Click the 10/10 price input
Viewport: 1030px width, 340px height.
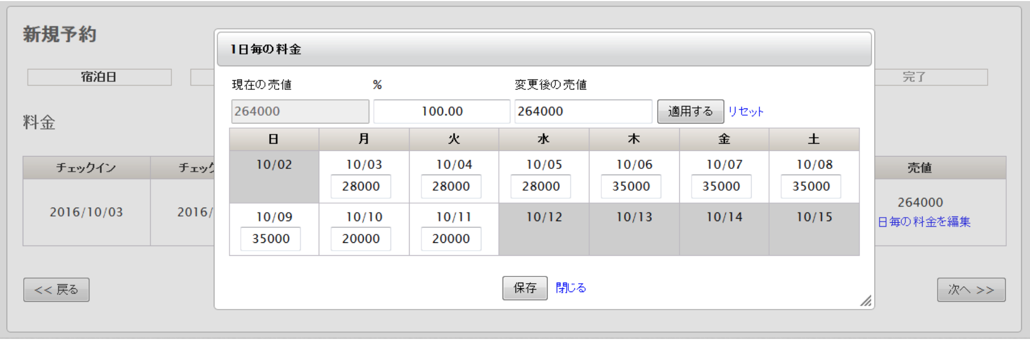[361, 239]
